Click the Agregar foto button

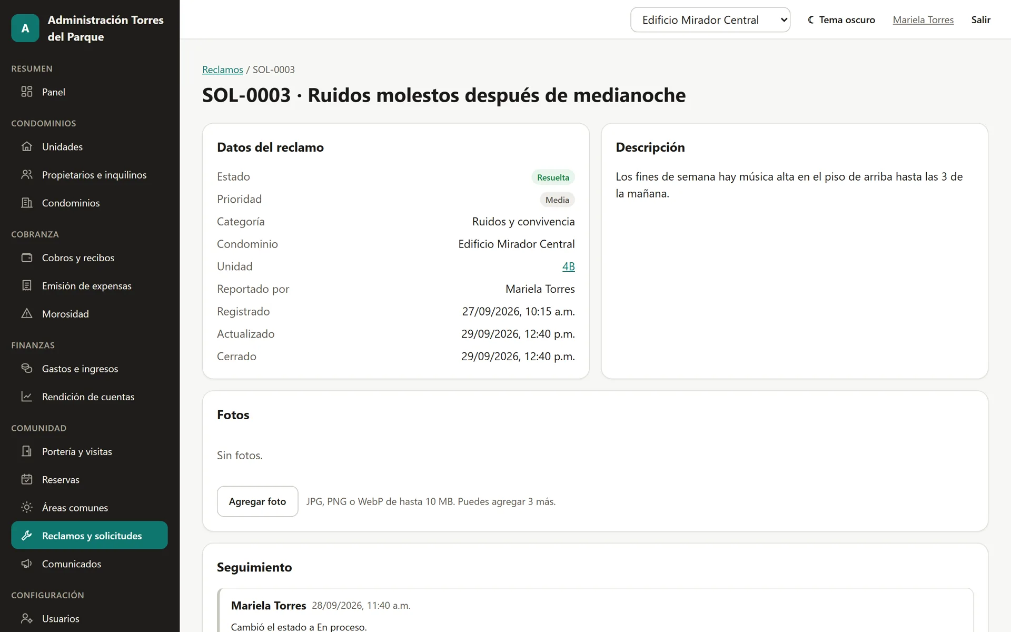tap(257, 501)
